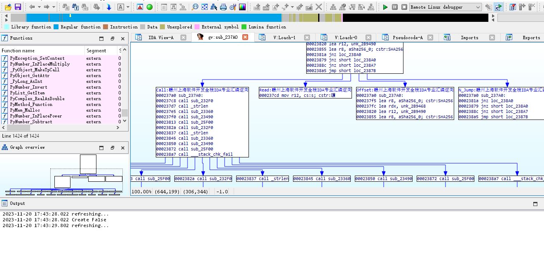Switch to the V:Loach-1 tab

(x=284, y=38)
